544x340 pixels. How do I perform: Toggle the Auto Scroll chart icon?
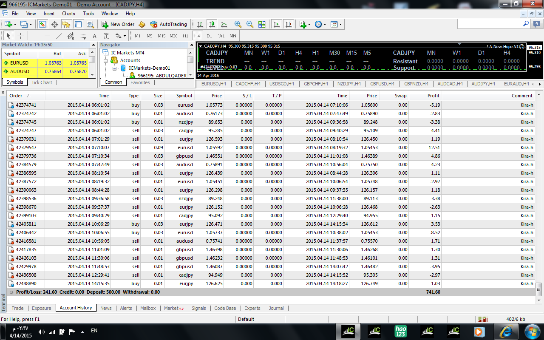click(x=277, y=24)
